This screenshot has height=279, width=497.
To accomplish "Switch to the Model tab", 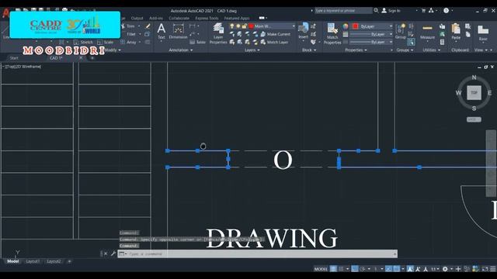I will tap(12, 261).
